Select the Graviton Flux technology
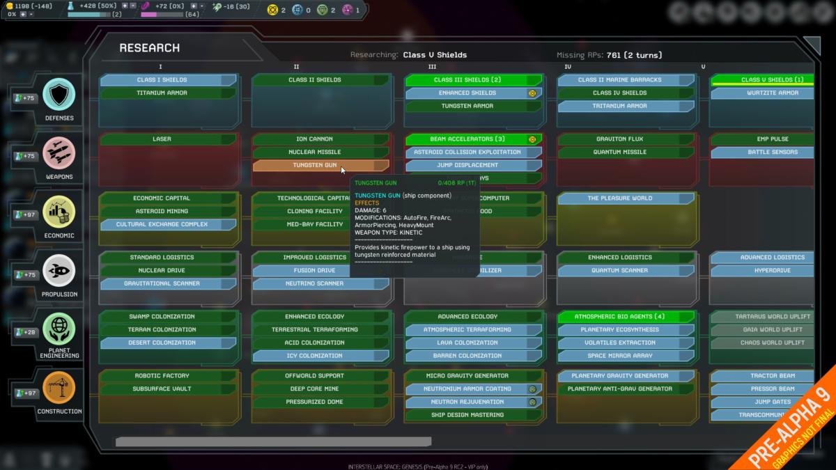 626,139
